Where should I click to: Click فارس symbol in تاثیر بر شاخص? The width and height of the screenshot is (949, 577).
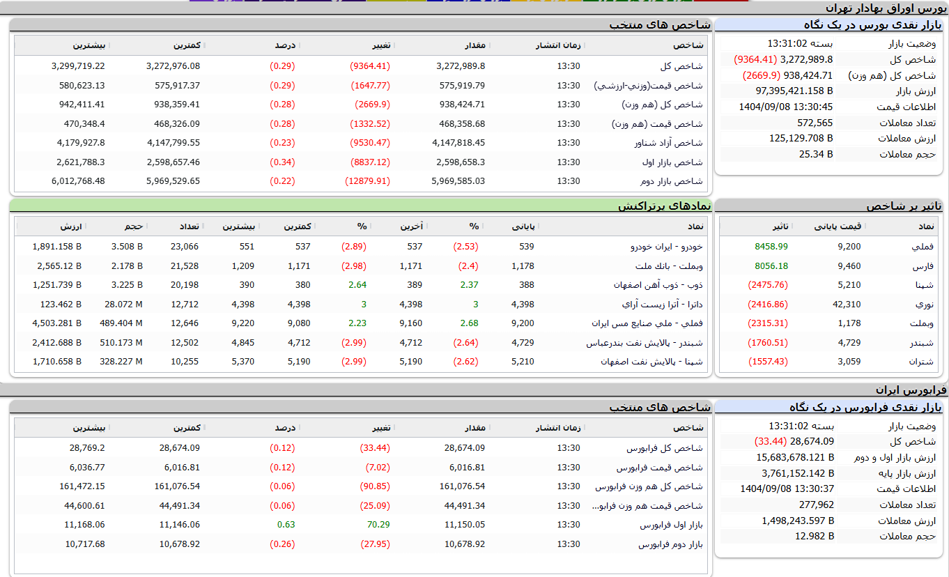(923, 266)
